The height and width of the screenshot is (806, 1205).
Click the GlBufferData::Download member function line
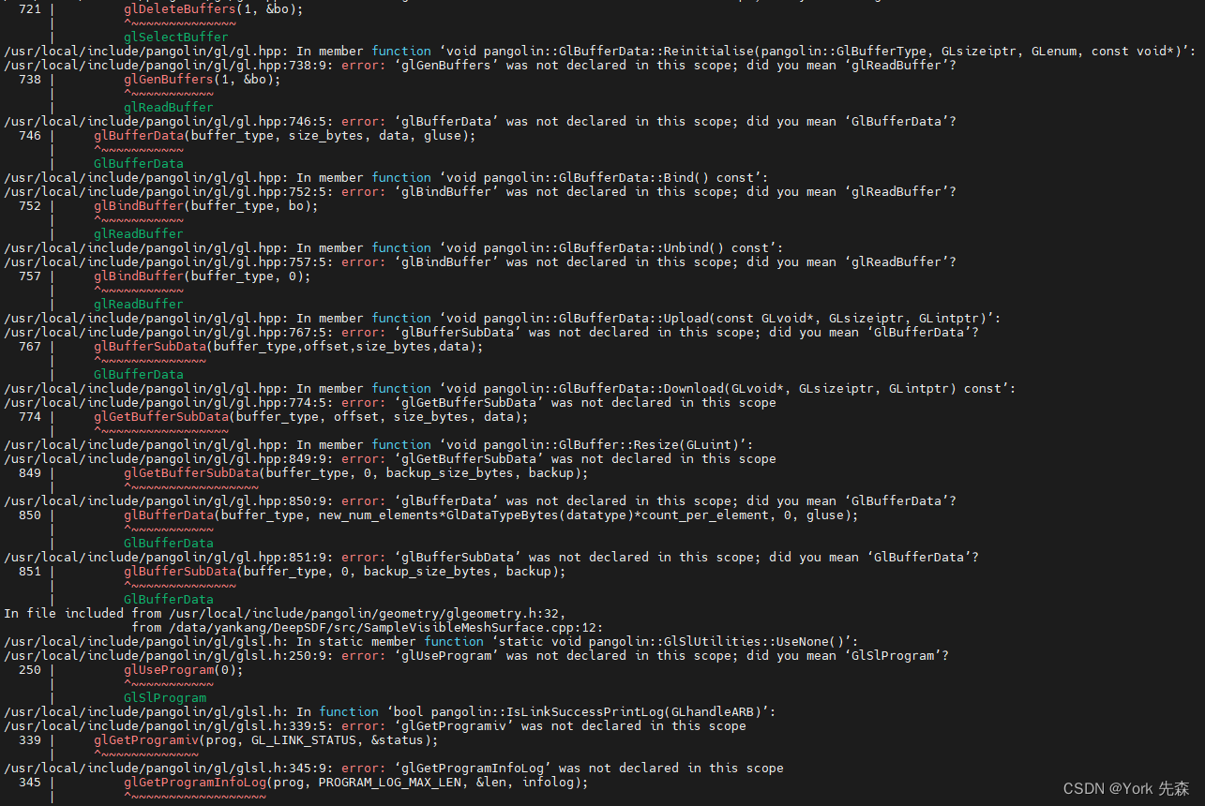510,388
